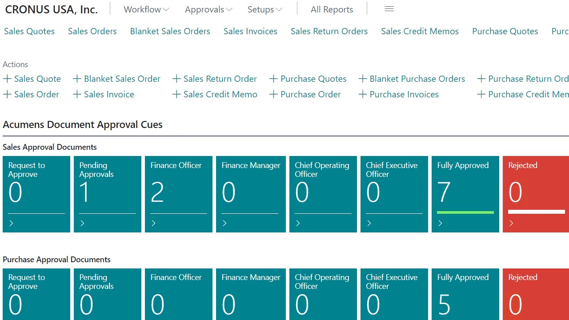Open the Approvals dropdown
569x320 pixels.
point(208,9)
